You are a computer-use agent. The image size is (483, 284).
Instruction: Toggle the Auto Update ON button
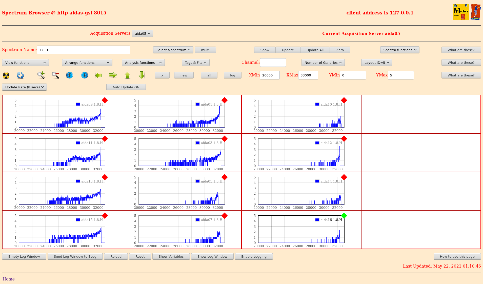tap(126, 87)
